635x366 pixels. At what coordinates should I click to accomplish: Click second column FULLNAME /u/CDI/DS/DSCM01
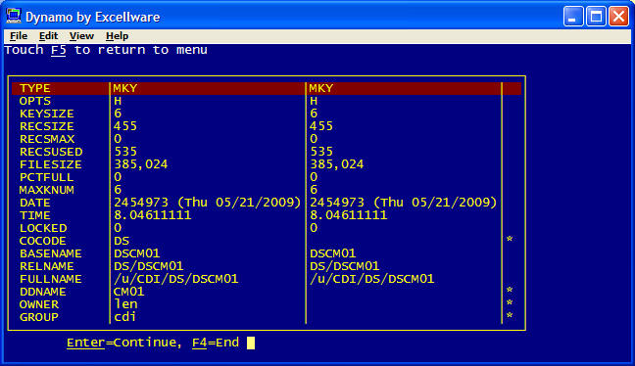point(371,279)
